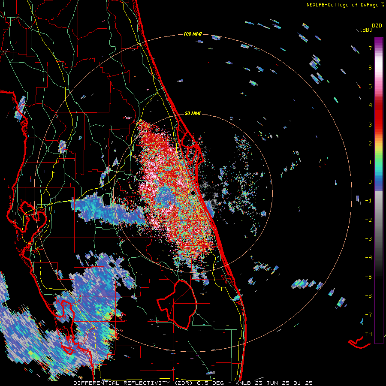Click the 6 value on color scale
Screen dimensions: 386x386
(x=370, y=67)
